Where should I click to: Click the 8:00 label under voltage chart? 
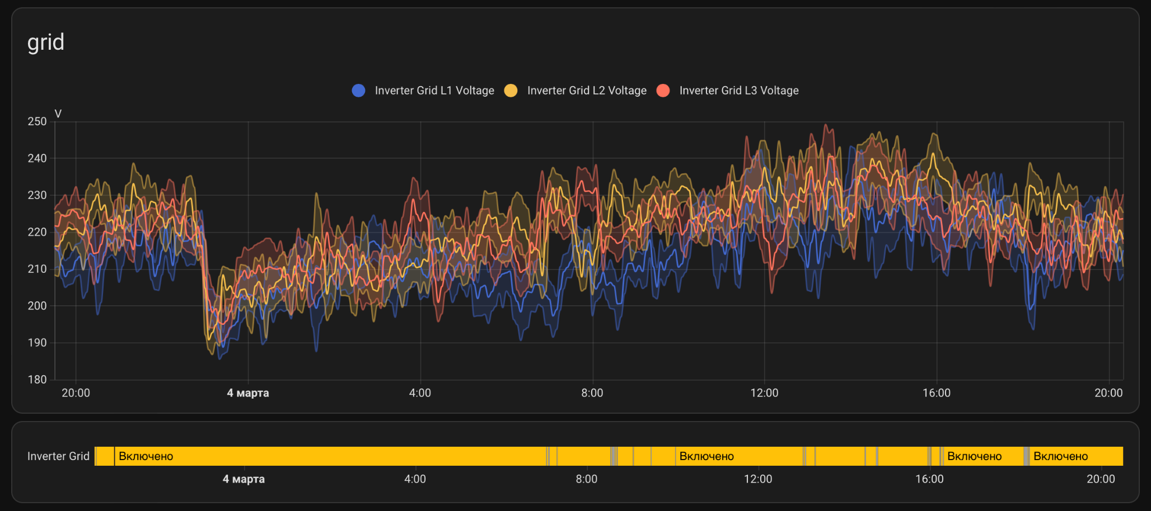(x=592, y=393)
